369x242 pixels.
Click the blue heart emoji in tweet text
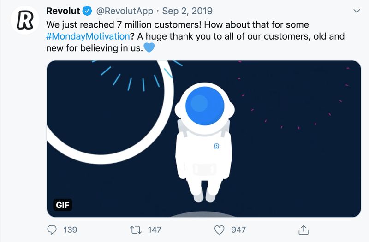(149, 48)
